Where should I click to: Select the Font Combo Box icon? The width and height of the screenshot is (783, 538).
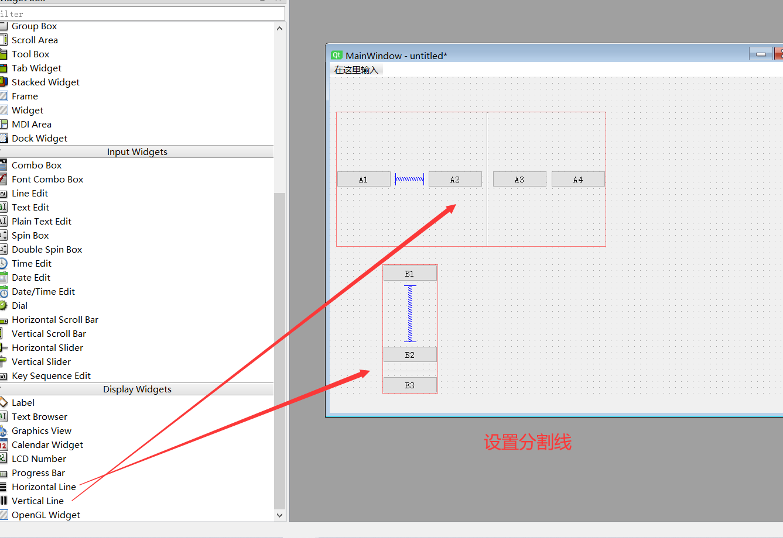4,179
